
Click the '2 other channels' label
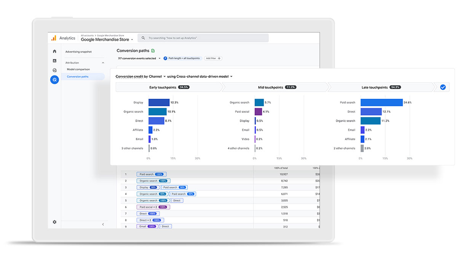pyautogui.click(x=344, y=148)
